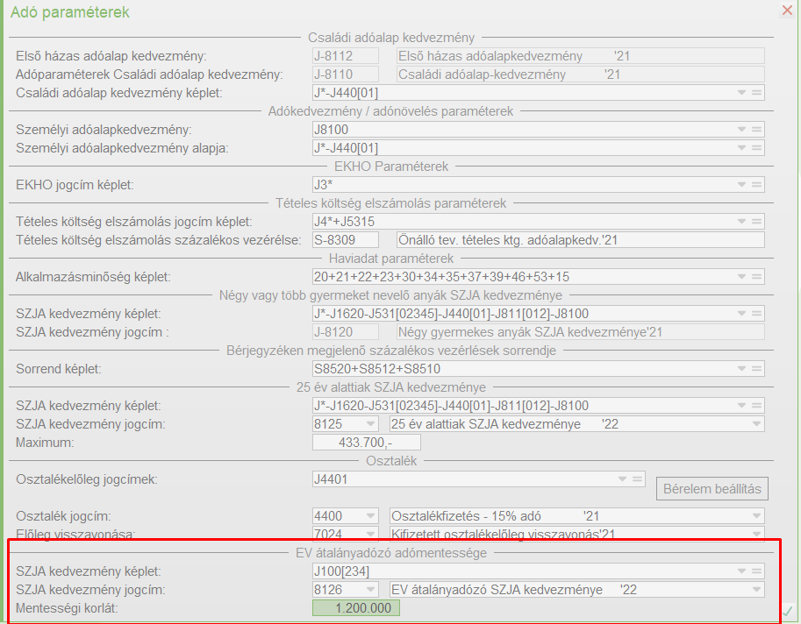Expand EV átalányadózó SZJA kedvezménye name dropdown
Screen dimensions: 801x624
pos(756,590)
